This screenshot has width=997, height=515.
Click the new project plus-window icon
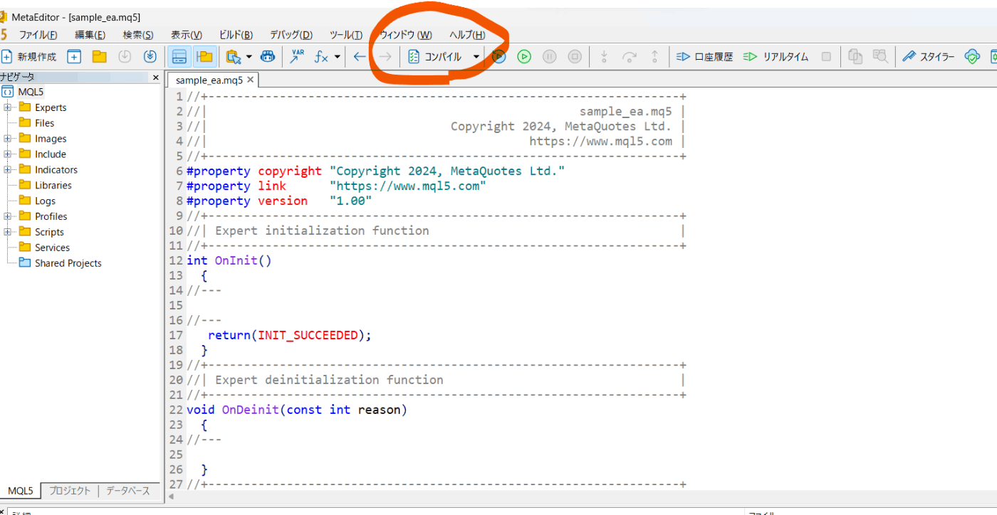(x=74, y=57)
